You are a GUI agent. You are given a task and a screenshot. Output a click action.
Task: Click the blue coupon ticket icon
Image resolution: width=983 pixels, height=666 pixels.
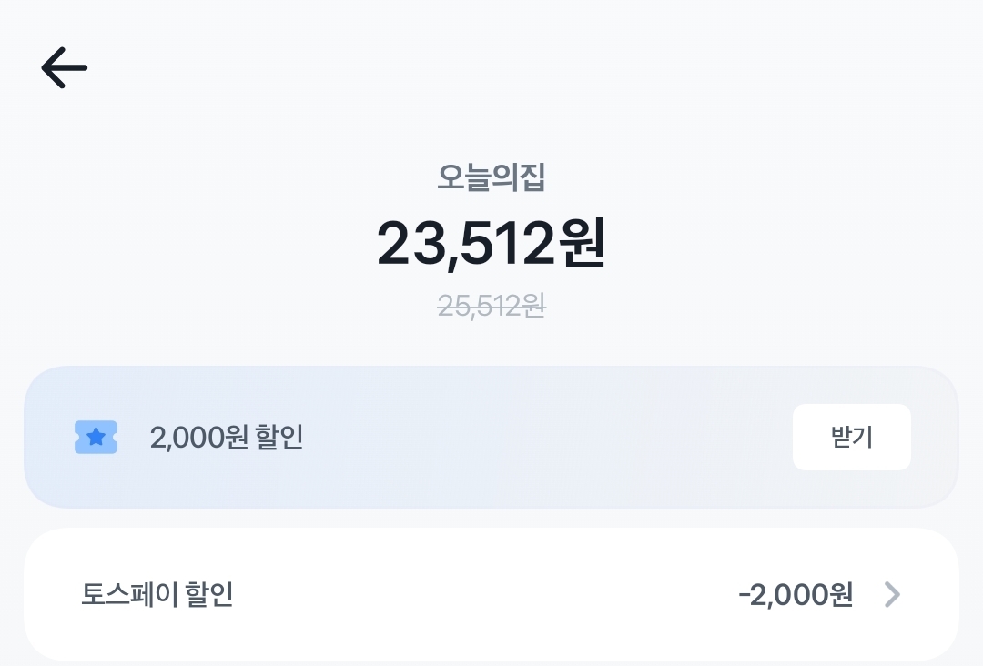point(96,438)
